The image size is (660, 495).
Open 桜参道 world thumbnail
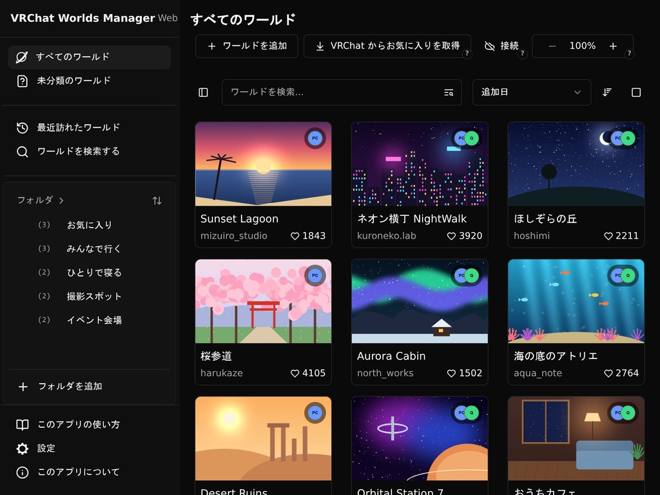point(264,302)
